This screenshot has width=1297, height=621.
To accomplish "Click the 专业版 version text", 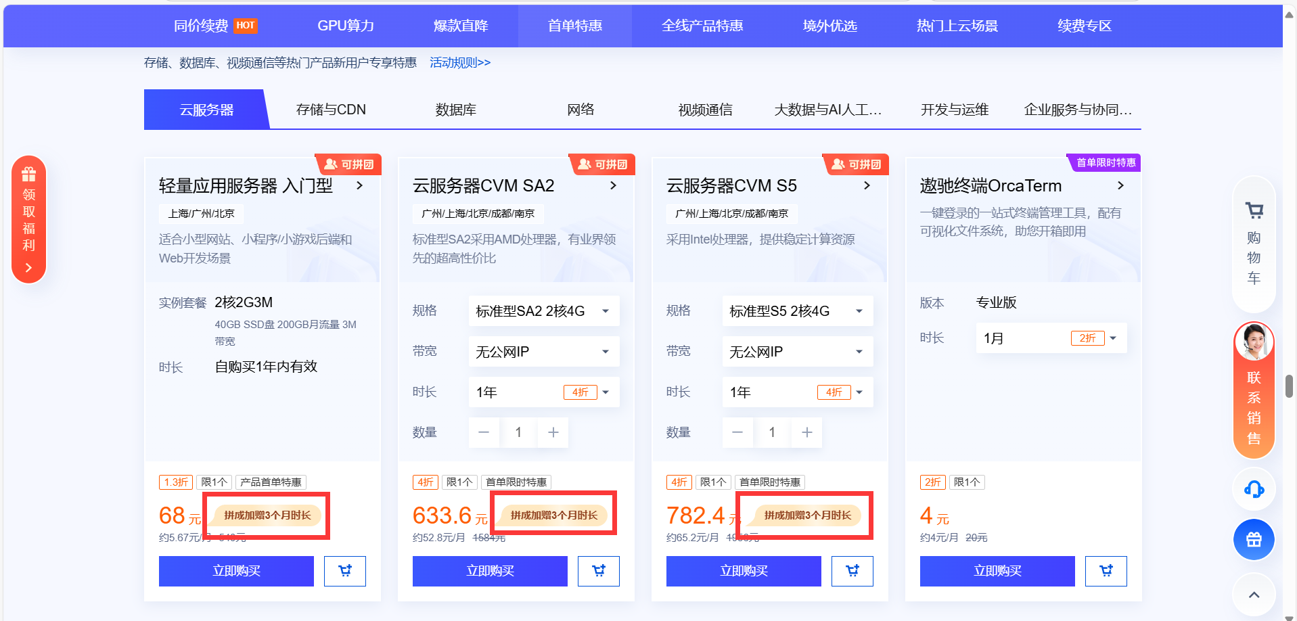I will click(996, 302).
